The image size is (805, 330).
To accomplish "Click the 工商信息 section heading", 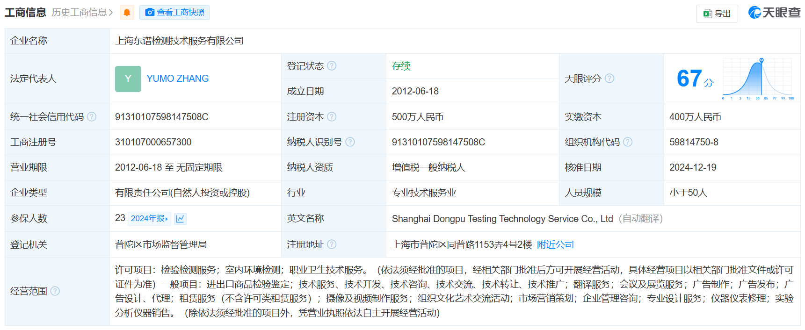I will [x=25, y=12].
